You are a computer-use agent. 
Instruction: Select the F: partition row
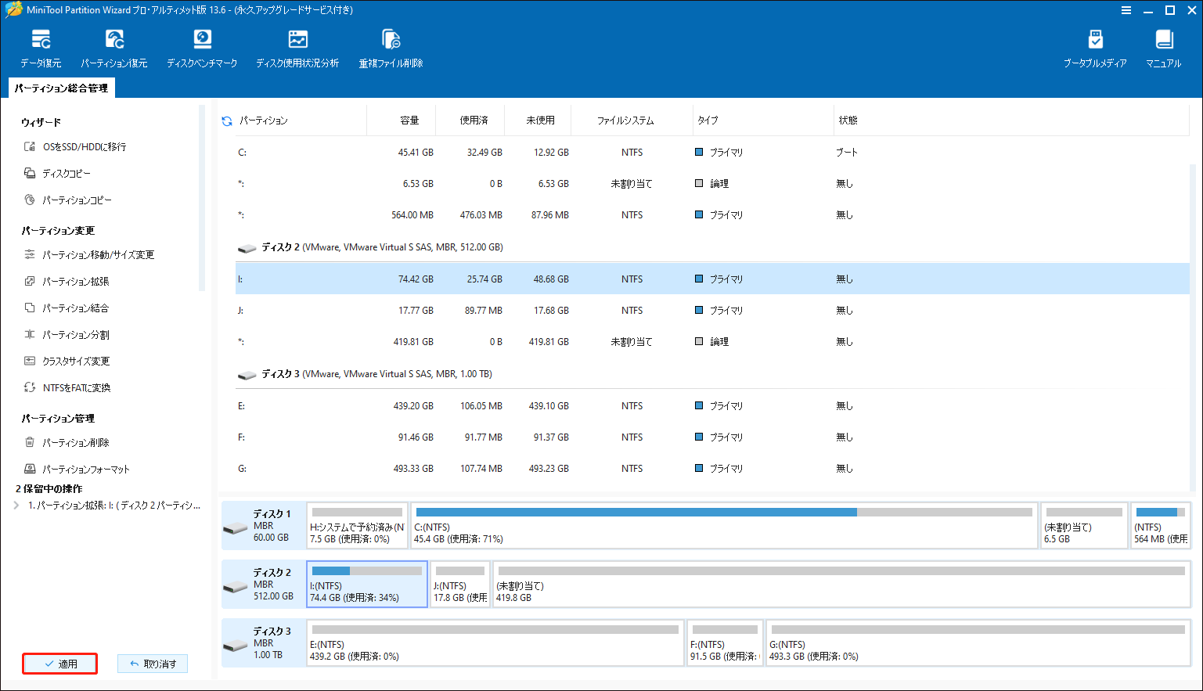[712, 437]
